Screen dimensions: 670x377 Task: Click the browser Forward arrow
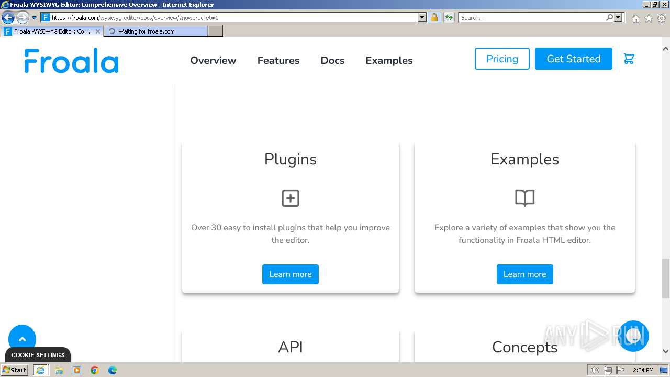click(x=23, y=17)
